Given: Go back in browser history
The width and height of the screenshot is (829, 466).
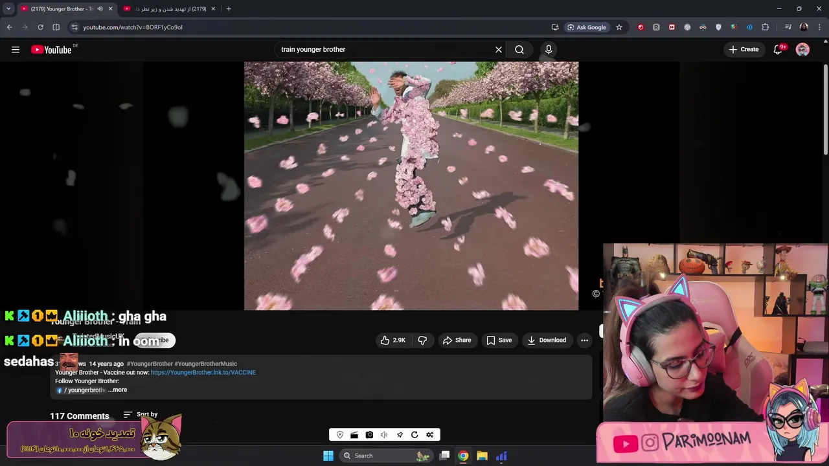Looking at the screenshot, I should coord(9,27).
